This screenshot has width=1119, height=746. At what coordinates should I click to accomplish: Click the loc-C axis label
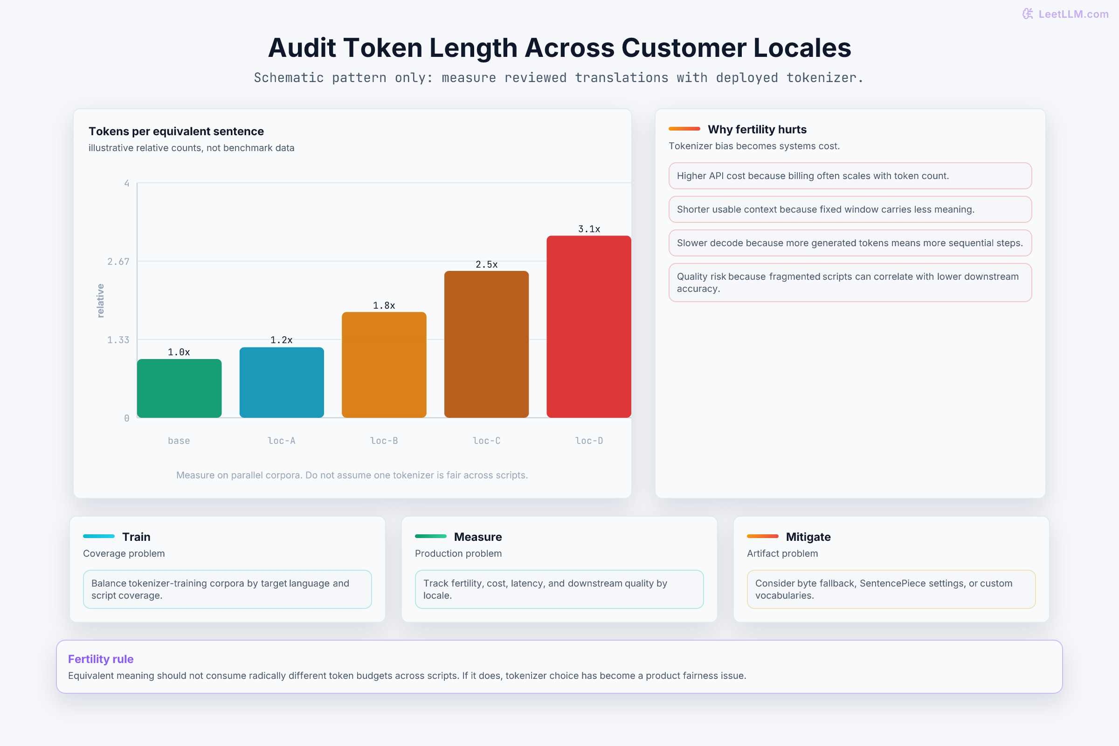point(487,441)
